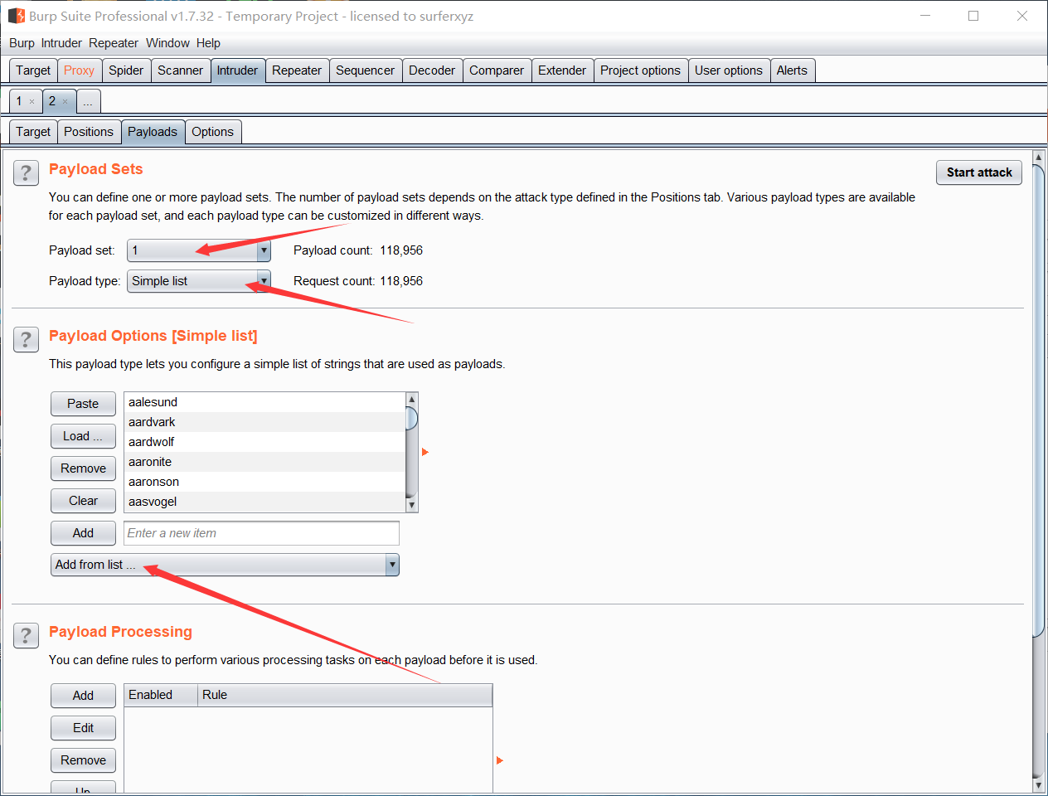The image size is (1048, 796).
Task: Click orange arrow beside processing rules table
Action: point(500,760)
